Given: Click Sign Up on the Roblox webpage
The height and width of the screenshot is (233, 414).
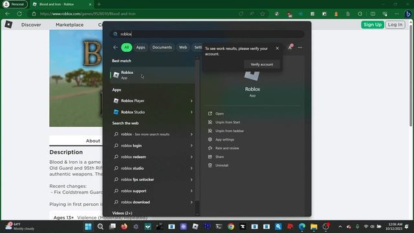Looking at the screenshot, I should coord(373,25).
